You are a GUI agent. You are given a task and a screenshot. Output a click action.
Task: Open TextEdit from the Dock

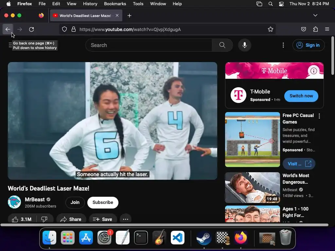(123, 238)
